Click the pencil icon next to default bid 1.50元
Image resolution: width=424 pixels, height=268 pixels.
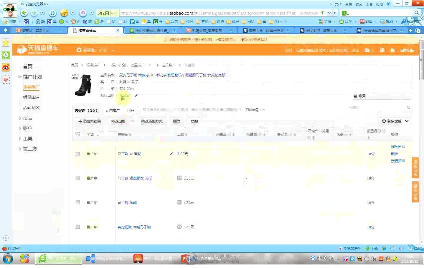[136, 95]
